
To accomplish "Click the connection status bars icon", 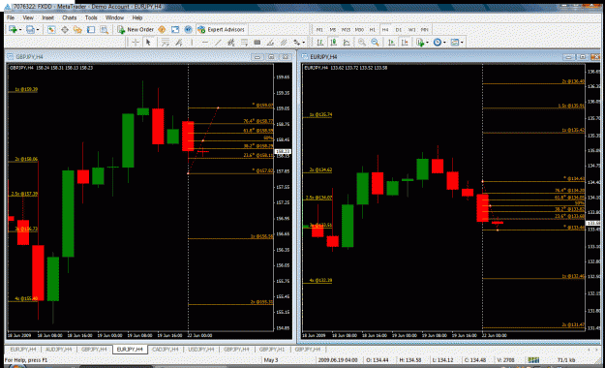I will pyautogui.click(x=533, y=360).
